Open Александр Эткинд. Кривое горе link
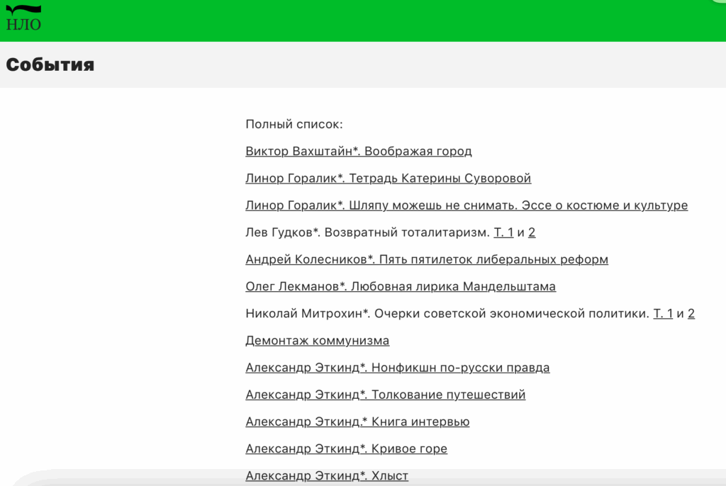This screenshot has width=726, height=486. point(346,449)
